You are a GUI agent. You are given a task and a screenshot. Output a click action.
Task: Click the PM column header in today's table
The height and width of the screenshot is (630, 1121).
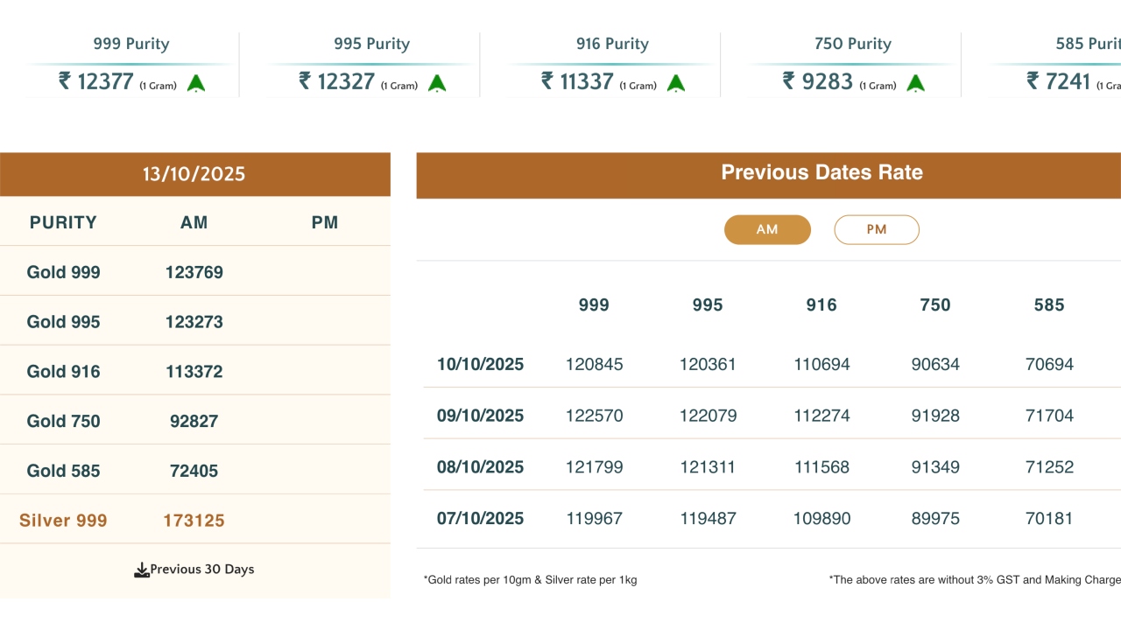point(325,222)
